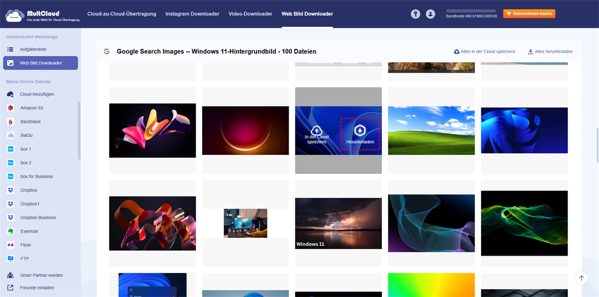
Task: Open Freunde einladen link
Action: point(37,288)
